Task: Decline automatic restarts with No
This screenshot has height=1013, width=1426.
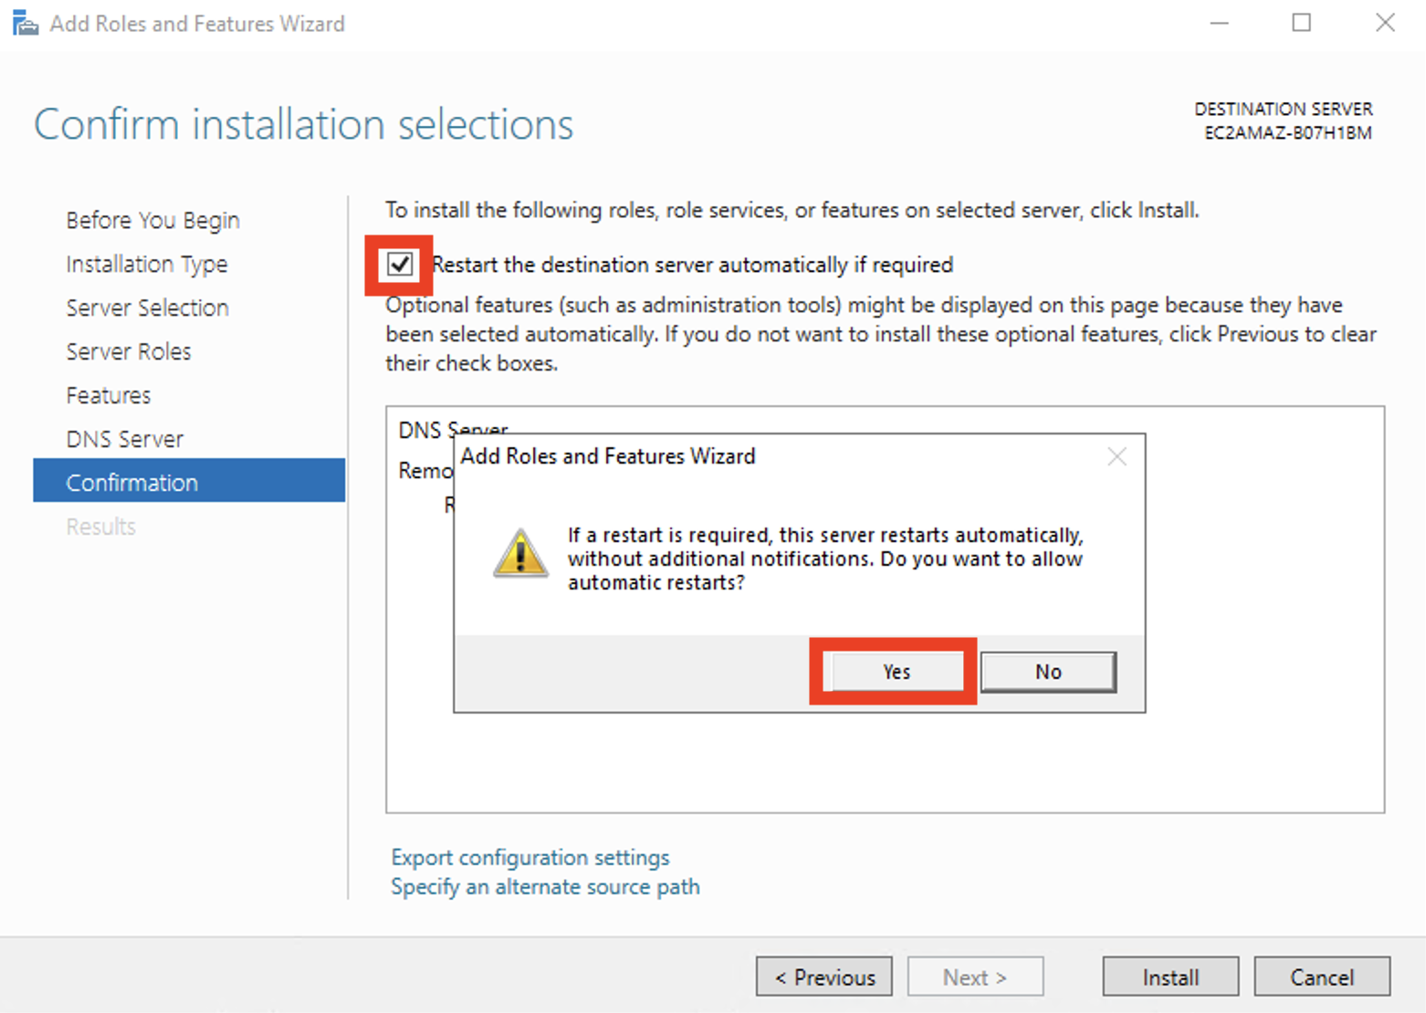Action: (1048, 672)
